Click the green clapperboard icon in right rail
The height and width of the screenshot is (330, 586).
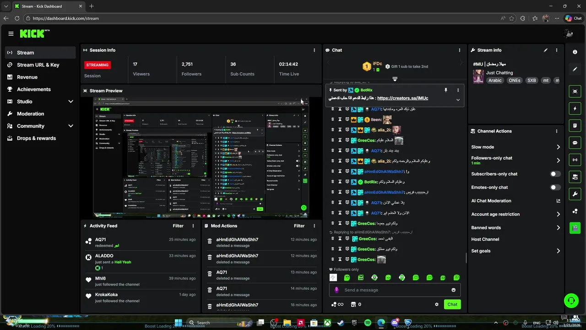(x=575, y=228)
